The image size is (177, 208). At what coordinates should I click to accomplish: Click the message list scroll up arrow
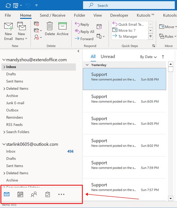point(171,64)
